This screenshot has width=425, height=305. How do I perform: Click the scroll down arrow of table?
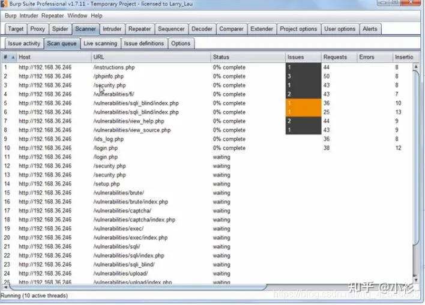click(416, 279)
